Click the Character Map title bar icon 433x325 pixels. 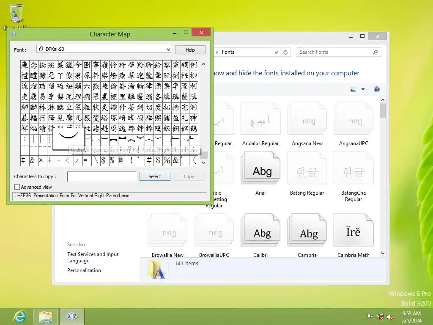click(x=14, y=34)
